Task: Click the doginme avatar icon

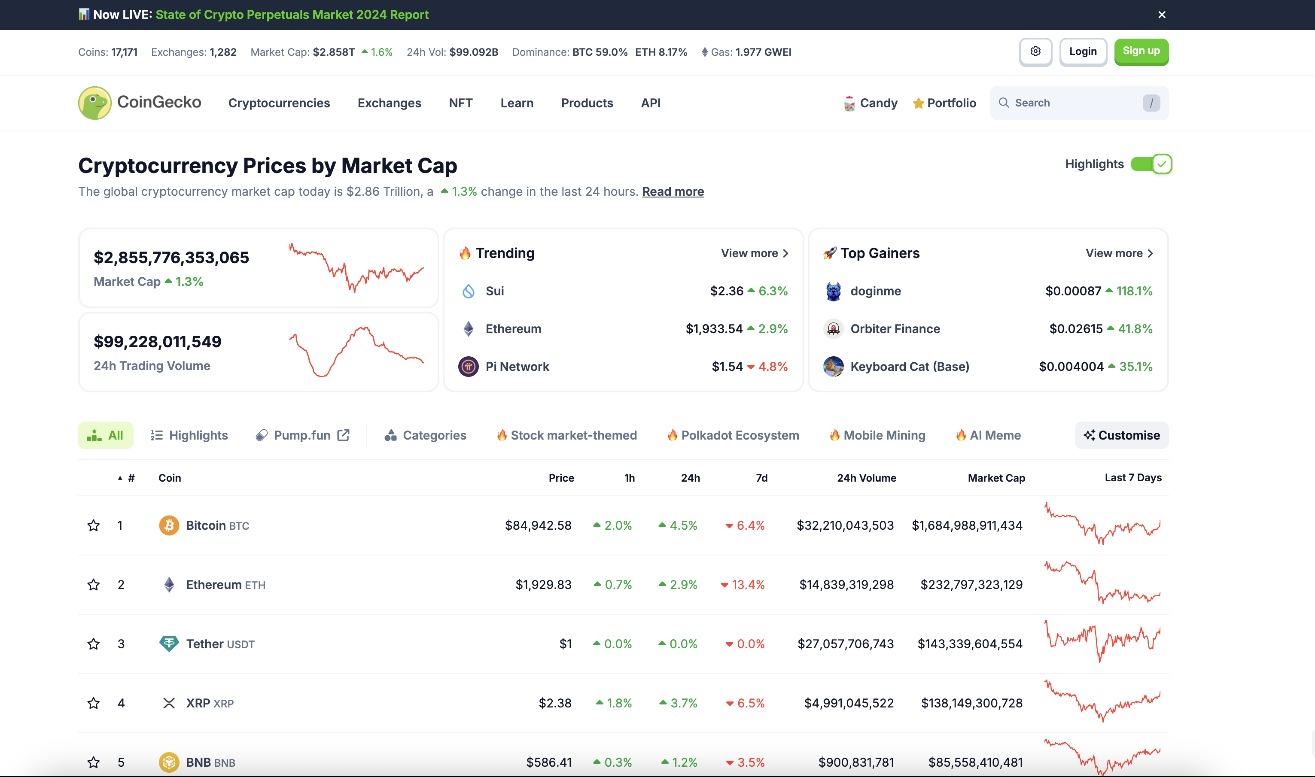Action: (x=833, y=291)
